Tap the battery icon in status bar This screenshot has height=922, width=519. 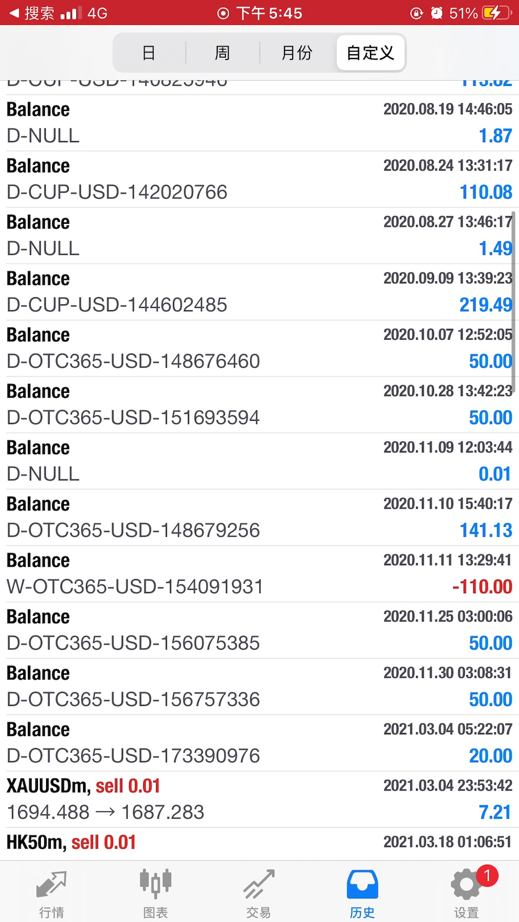point(497,13)
